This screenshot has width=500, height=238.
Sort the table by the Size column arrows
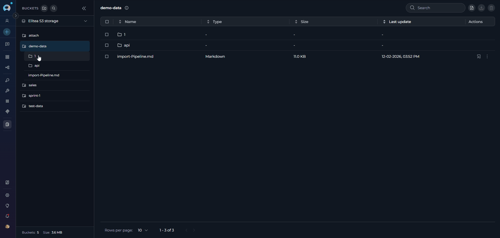pyautogui.click(x=296, y=22)
